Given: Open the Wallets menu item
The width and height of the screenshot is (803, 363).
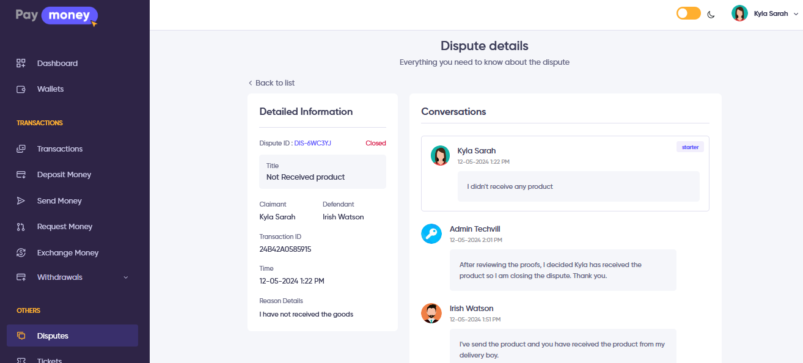Looking at the screenshot, I should pyautogui.click(x=50, y=89).
